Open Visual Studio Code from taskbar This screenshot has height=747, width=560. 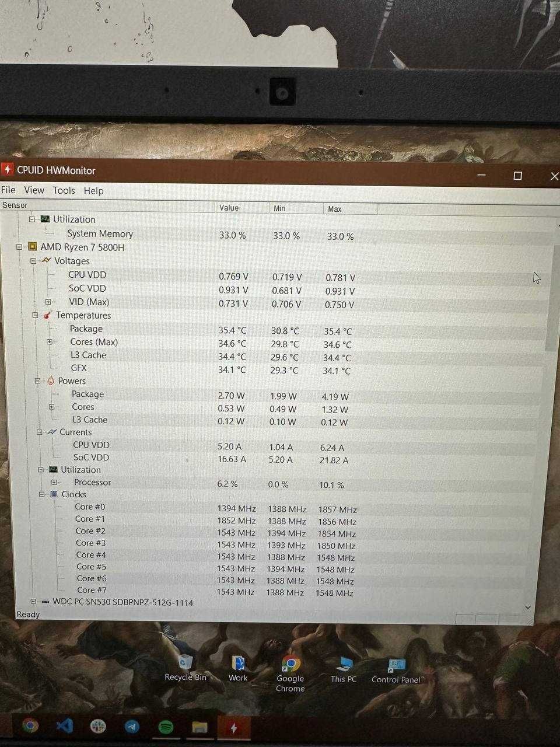point(65,726)
